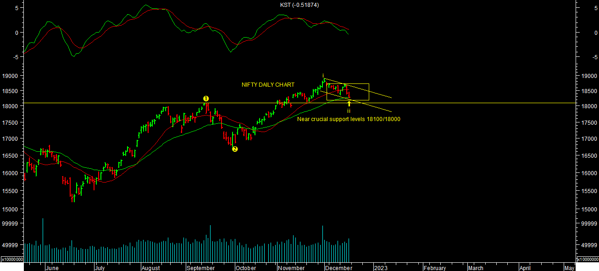Select the December label on the time axis
This screenshot has height=271, width=599.
click(x=338, y=268)
